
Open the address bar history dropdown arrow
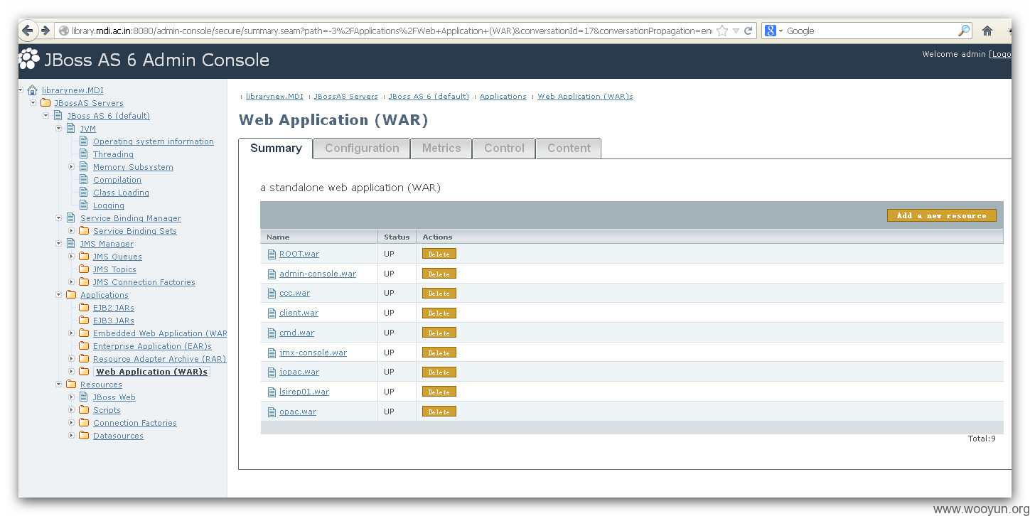point(736,31)
